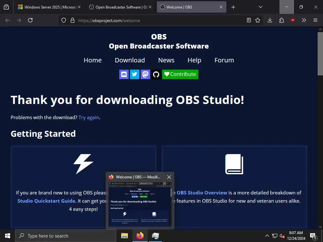Open a new browser tab
This screenshot has width=323, height=242.
tap(233, 7)
